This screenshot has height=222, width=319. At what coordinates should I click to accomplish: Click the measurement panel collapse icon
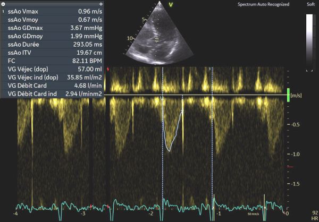tap(3, 3)
